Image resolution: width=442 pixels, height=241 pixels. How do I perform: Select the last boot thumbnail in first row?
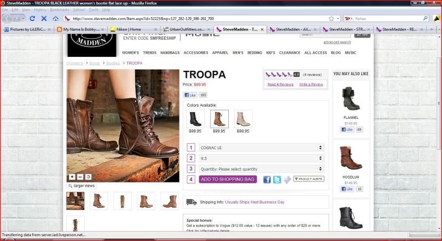pos(169,201)
